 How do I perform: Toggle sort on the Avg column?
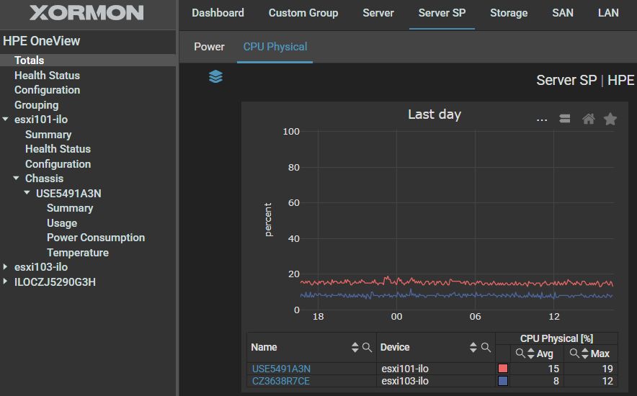click(531, 354)
